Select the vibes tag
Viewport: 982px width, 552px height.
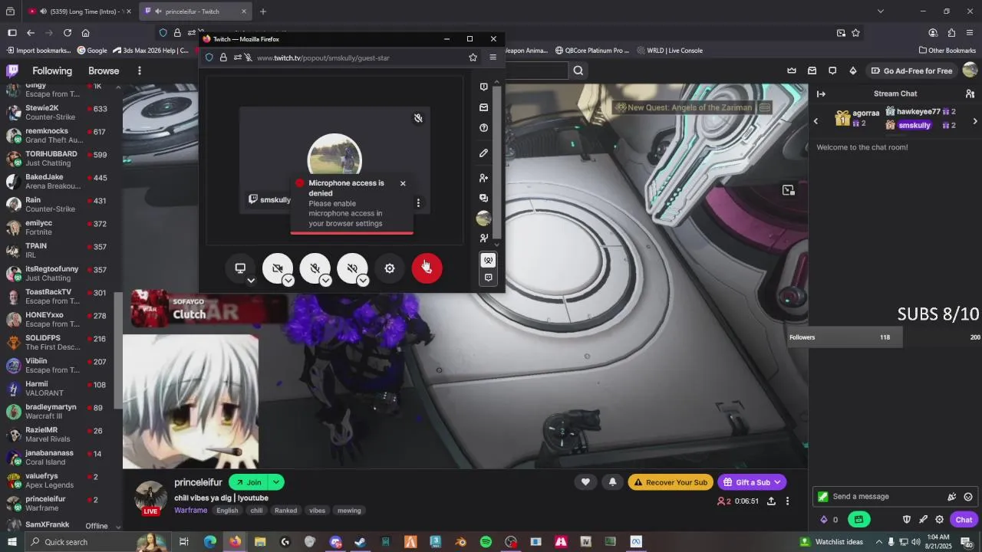[x=317, y=511]
